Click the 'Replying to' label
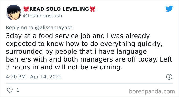The image size is (179, 97). [x=20, y=28]
